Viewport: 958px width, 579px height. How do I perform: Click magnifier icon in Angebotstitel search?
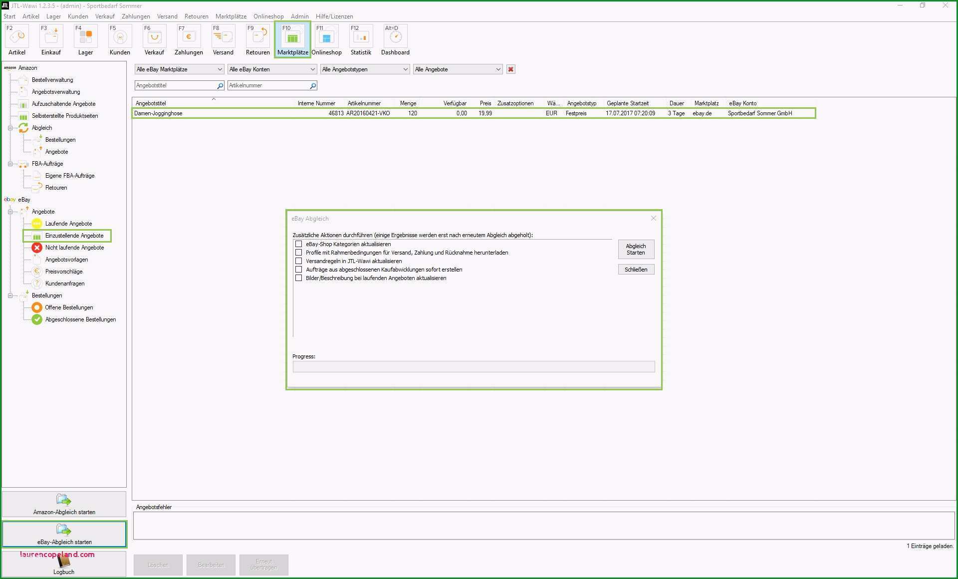[x=220, y=86]
